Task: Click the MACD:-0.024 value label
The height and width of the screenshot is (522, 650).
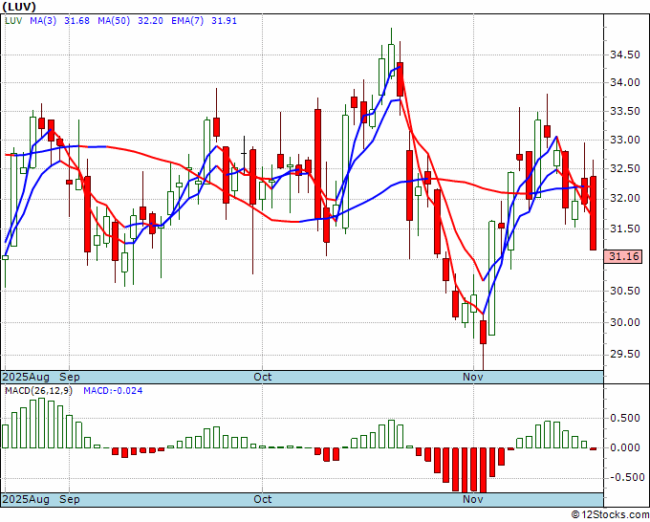Action: pos(113,391)
